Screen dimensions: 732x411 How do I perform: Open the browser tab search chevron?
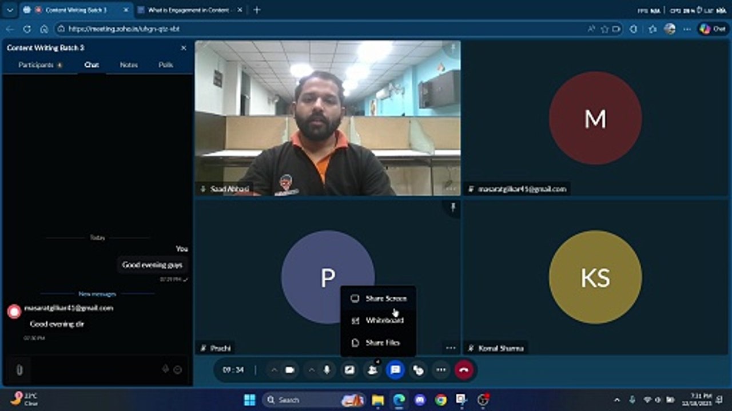[x=10, y=10]
